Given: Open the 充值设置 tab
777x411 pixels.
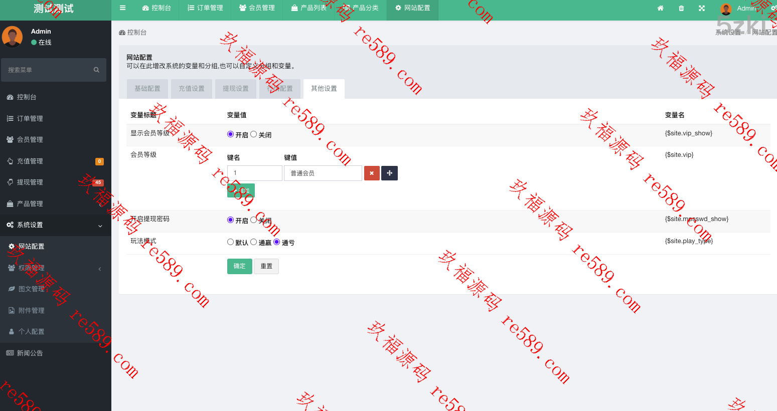Looking at the screenshot, I should 192,89.
